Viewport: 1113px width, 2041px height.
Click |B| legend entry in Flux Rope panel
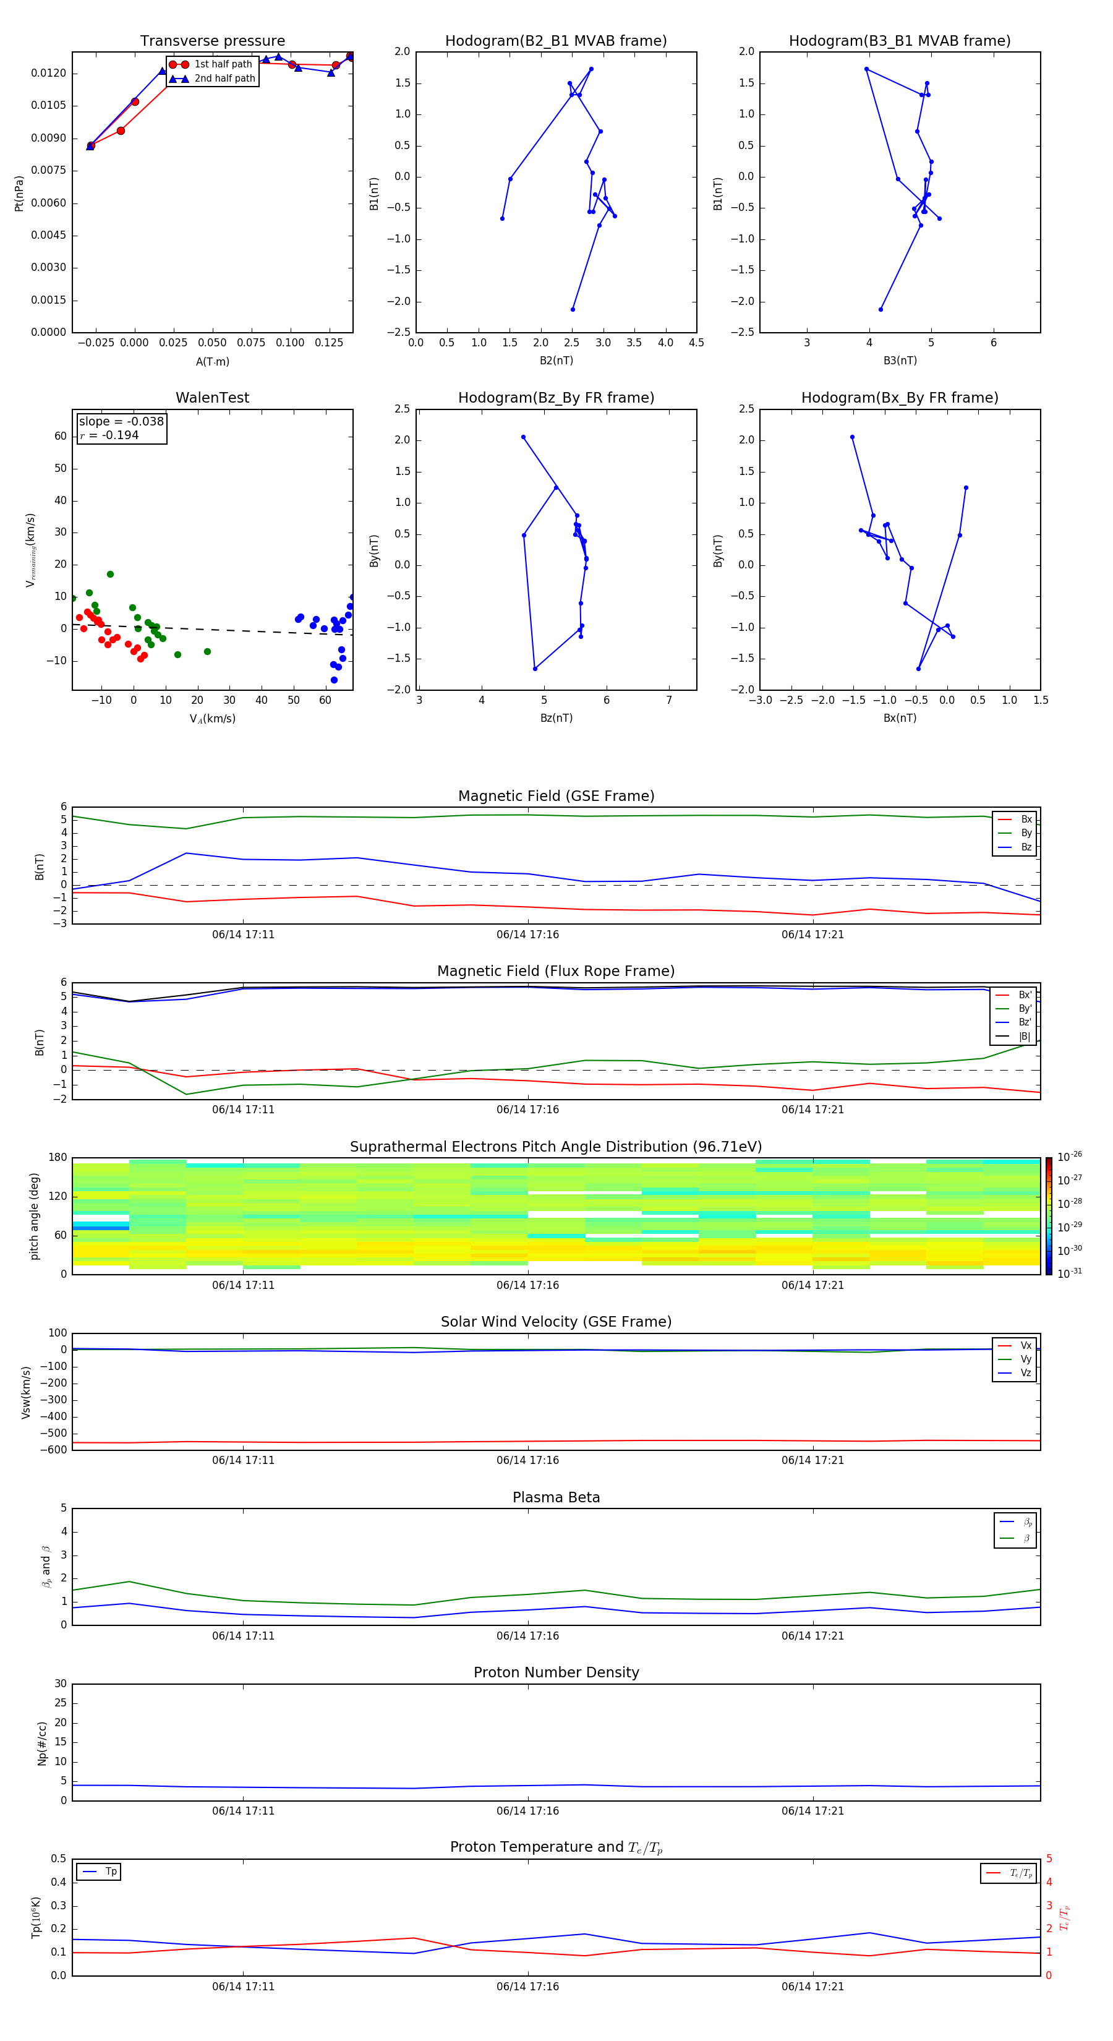point(1013,1037)
